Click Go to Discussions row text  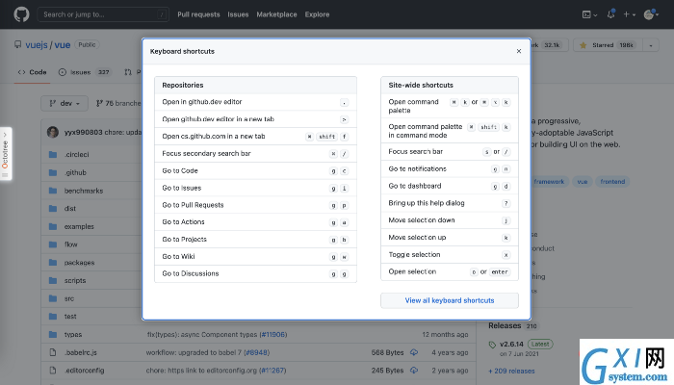point(191,273)
